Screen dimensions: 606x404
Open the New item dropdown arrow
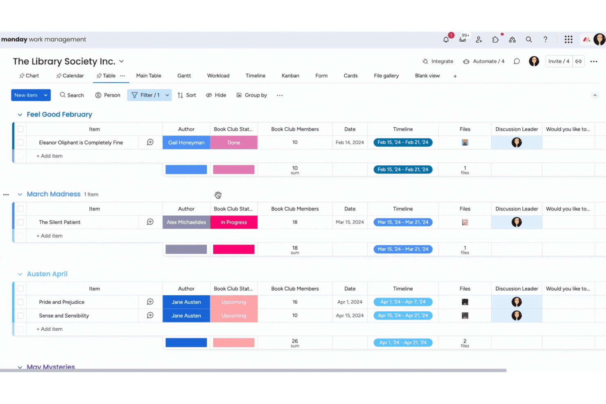coord(45,95)
